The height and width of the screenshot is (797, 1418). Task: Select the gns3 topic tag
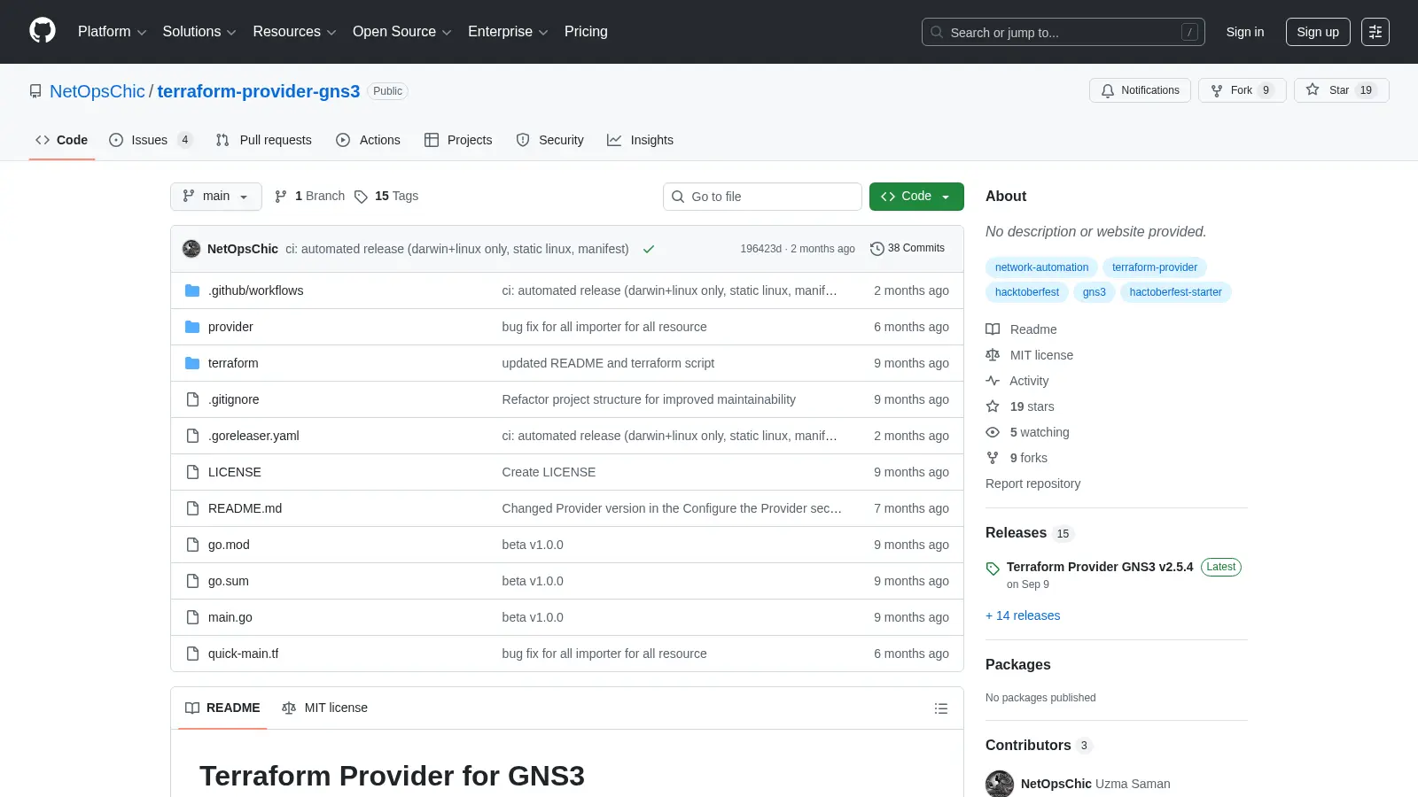point(1095,292)
